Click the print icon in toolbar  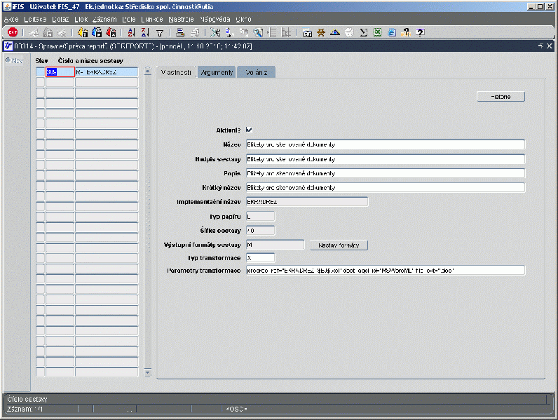tap(180, 32)
